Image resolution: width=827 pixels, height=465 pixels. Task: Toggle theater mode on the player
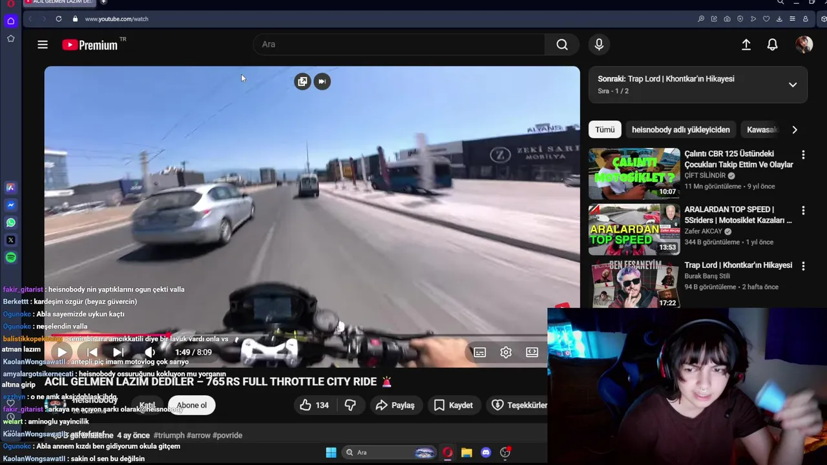pyautogui.click(x=532, y=352)
